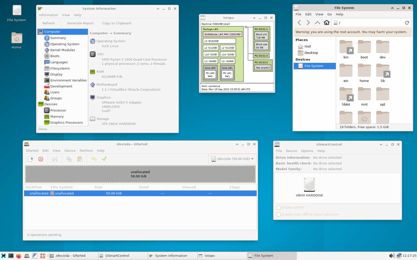Switch to lstopo via taskbar button
This screenshot has height=260, width=417.
222,256
